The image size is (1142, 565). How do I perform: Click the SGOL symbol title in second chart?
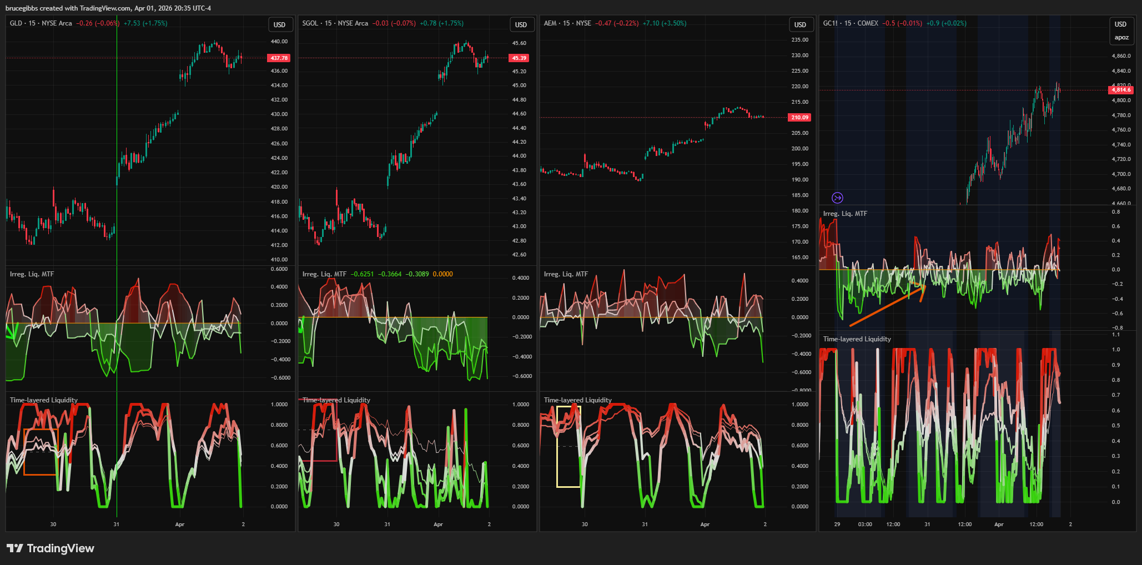click(310, 23)
